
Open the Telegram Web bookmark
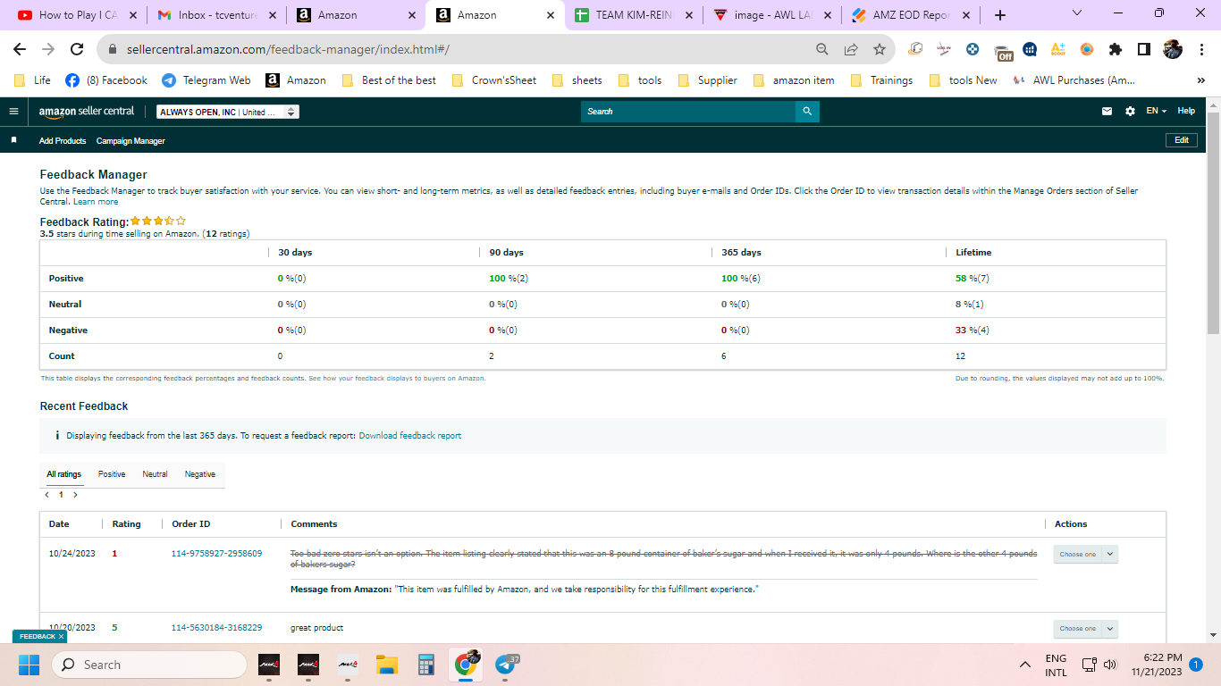(x=206, y=80)
